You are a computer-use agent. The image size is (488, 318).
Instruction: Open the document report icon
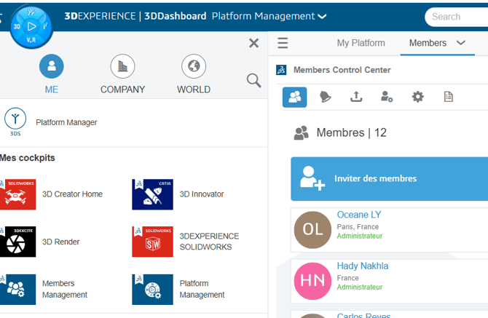(x=448, y=97)
